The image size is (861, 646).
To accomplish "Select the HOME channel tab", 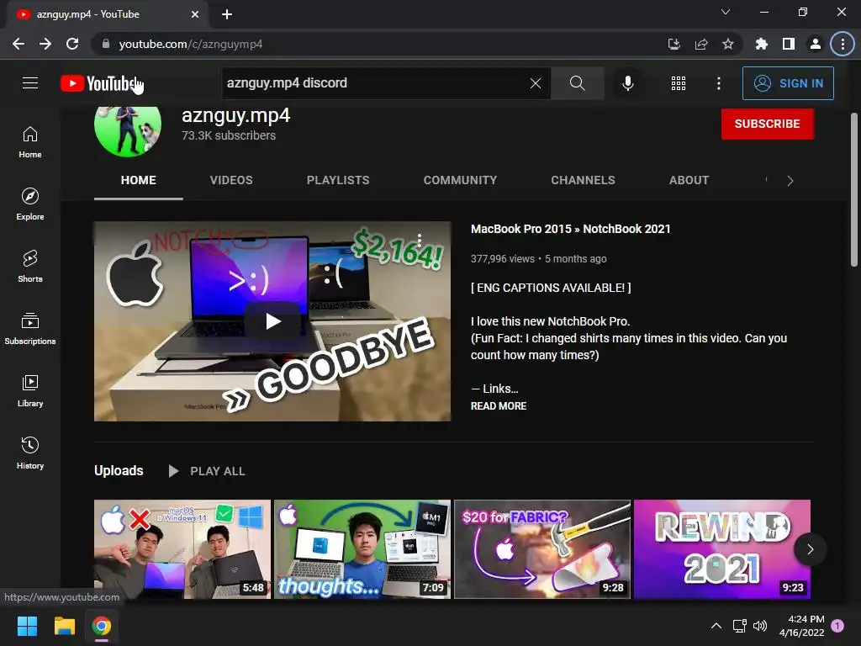I will pos(139,180).
